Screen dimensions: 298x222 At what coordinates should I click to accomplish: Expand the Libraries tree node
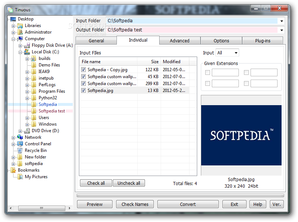pyautogui.click(x=13, y=26)
